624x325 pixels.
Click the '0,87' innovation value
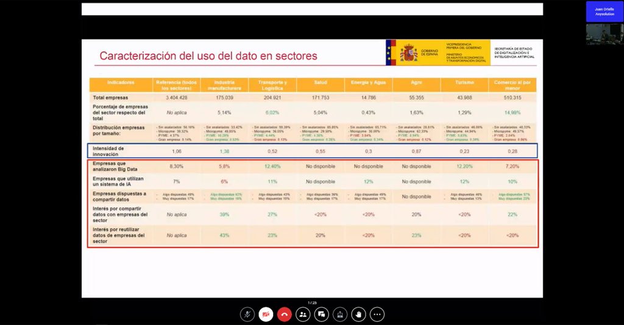(416, 152)
